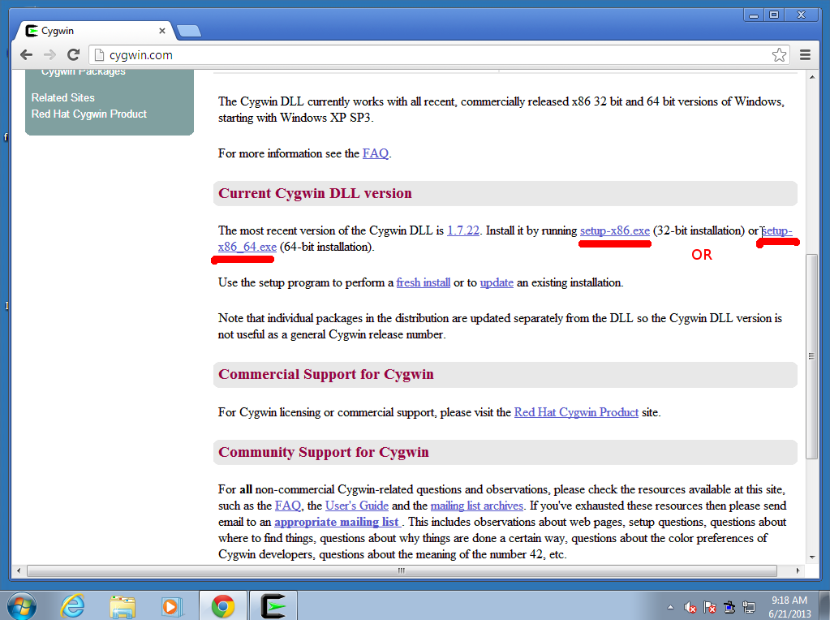Open Windows Explorer folder icon in taskbar

pyautogui.click(x=123, y=606)
